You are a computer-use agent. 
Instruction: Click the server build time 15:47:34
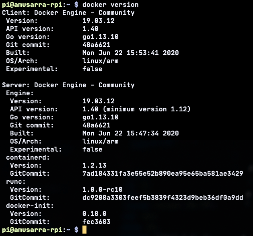pyautogui.click(x=143, y=133)
